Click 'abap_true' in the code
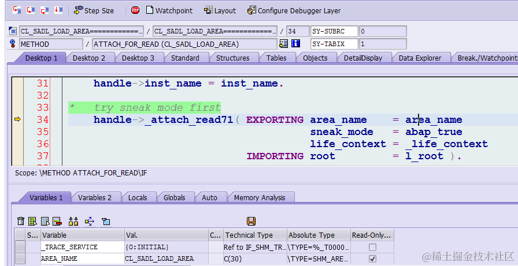The width and height of the screenshot is (518, 266). pos(434,132)
